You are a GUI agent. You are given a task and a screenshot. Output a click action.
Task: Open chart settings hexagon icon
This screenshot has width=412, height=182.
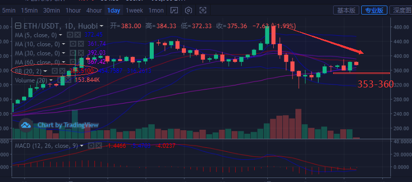coord(188,11)
